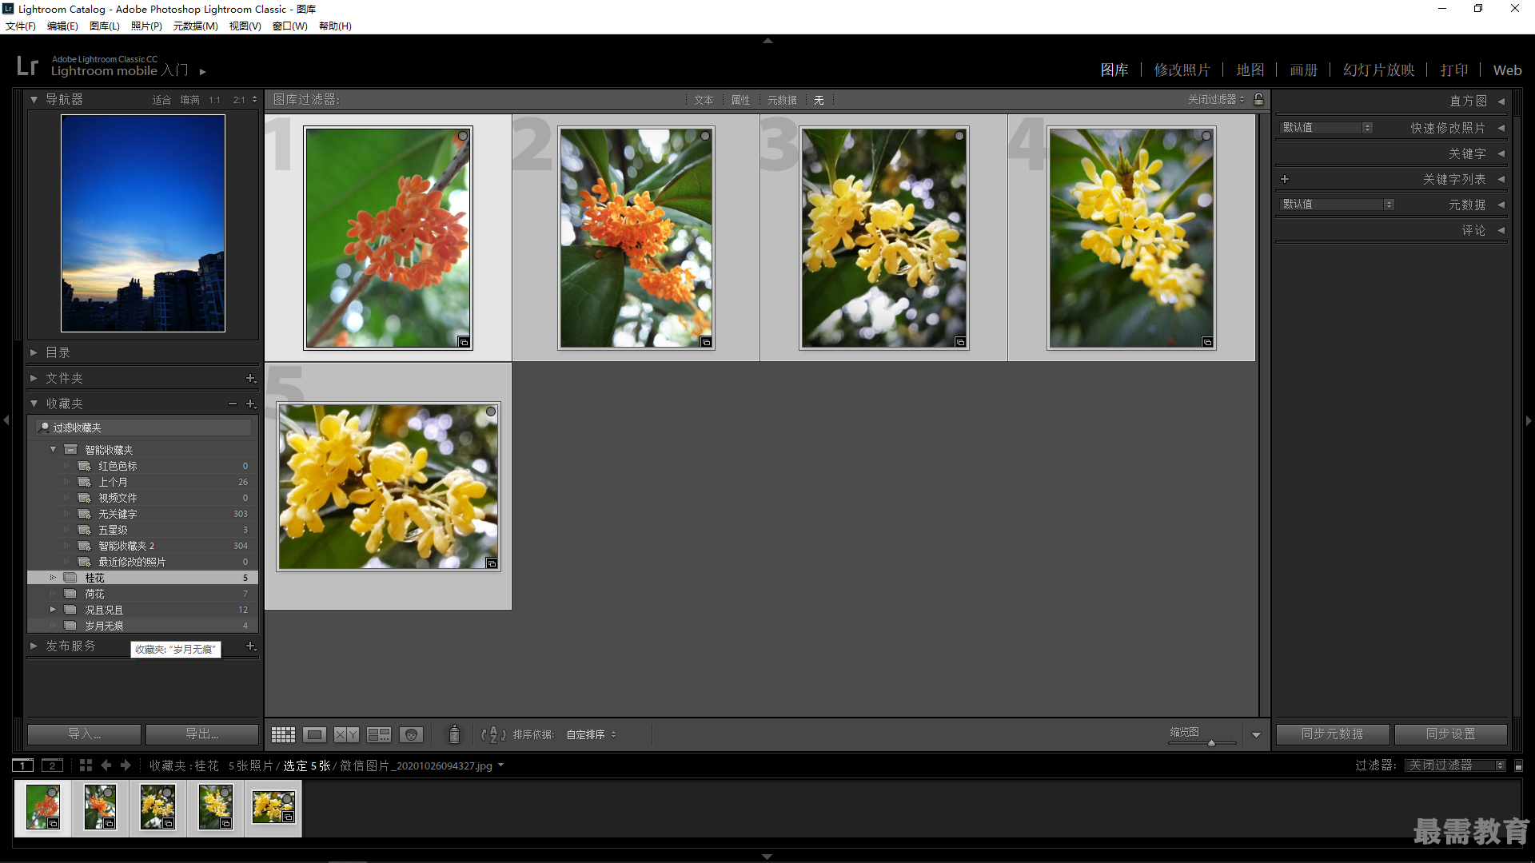This screenshot has width=1535, height=863.
Task: Switch to Compare (XY) view
Action: click(346, 734)
